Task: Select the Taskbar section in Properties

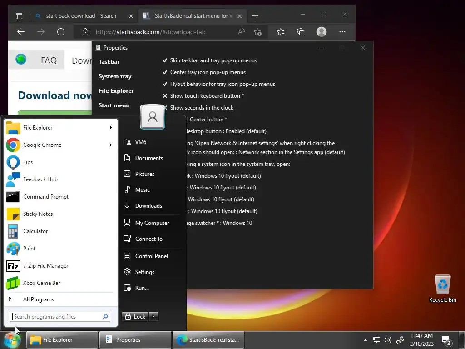Action: click(x=109, y=62)
